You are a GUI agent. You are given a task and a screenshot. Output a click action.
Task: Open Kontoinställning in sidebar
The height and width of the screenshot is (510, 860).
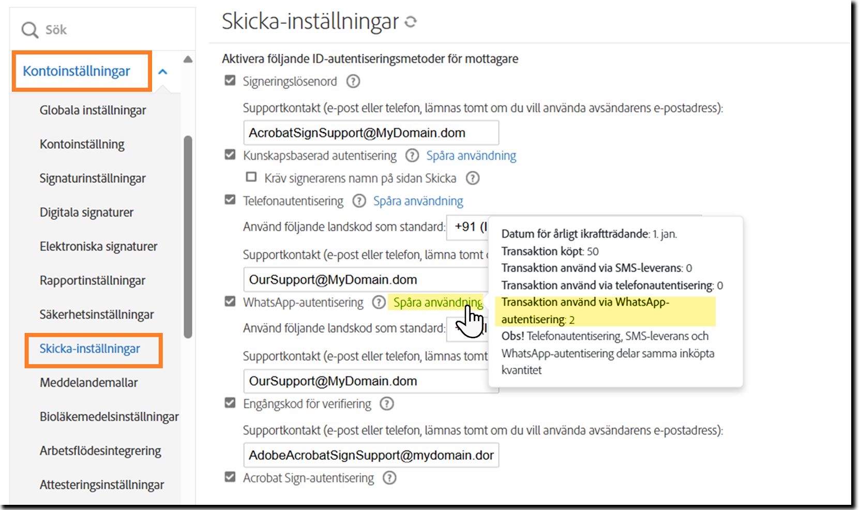pos(82,144)
